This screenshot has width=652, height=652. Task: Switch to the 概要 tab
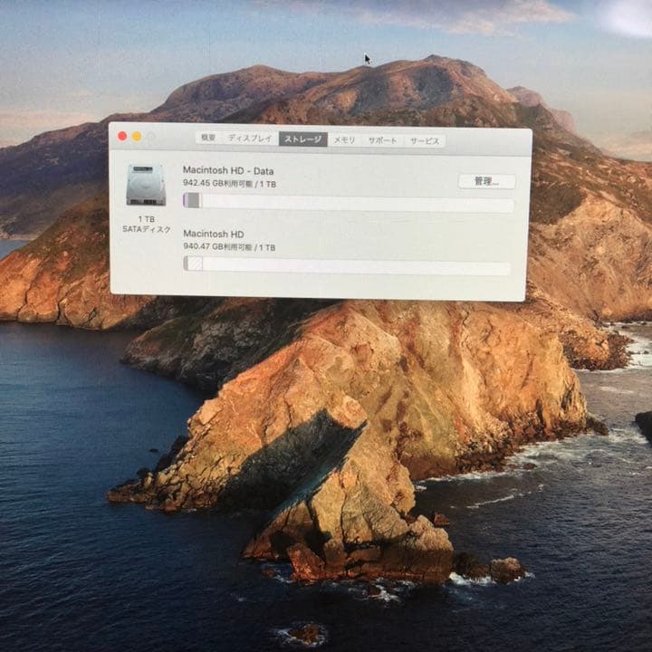[x=208, y=138]
